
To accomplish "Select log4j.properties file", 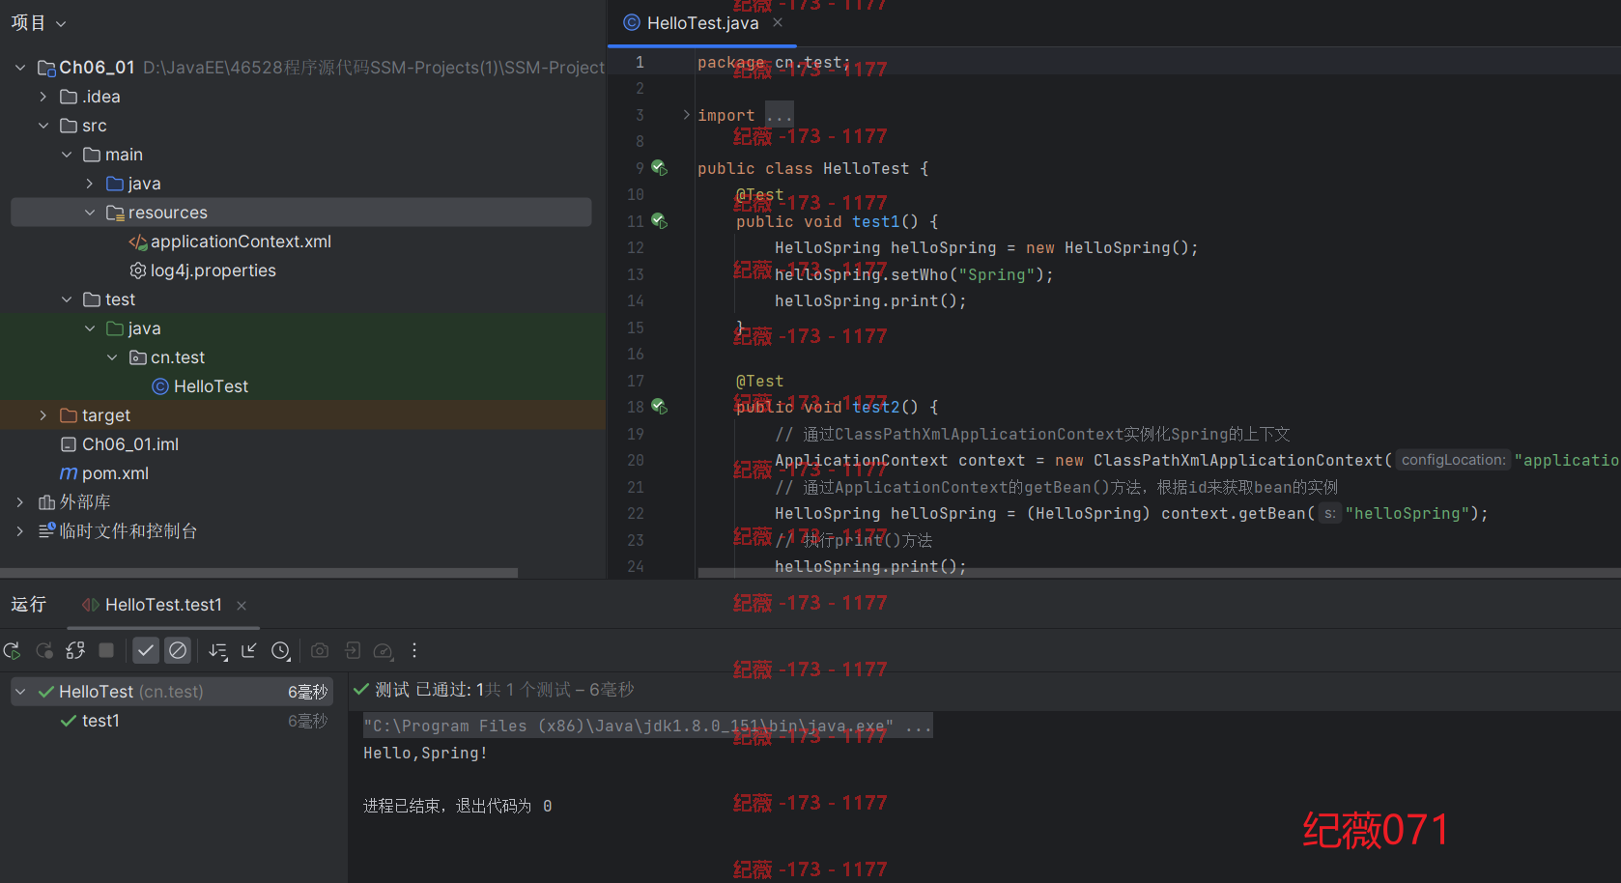I will (x=203, y=271).
